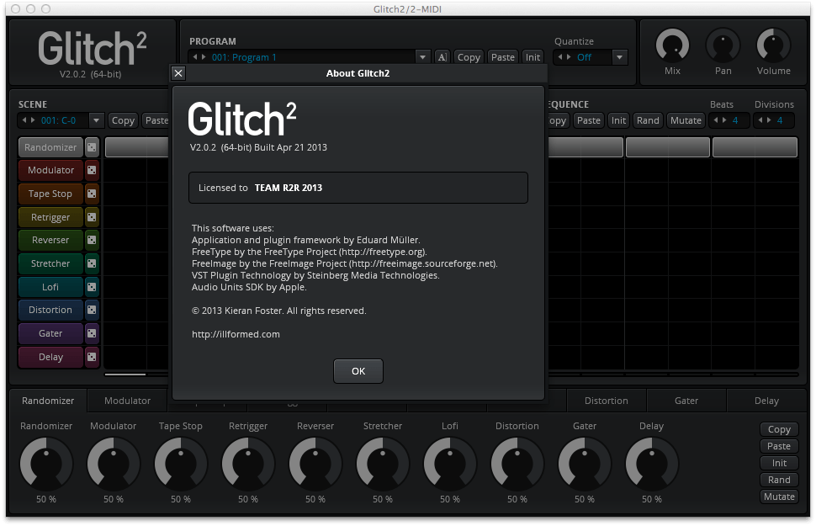Switch to the Delay bottom tab
Viewport: 816px width, 526px height.
point(766,401)
